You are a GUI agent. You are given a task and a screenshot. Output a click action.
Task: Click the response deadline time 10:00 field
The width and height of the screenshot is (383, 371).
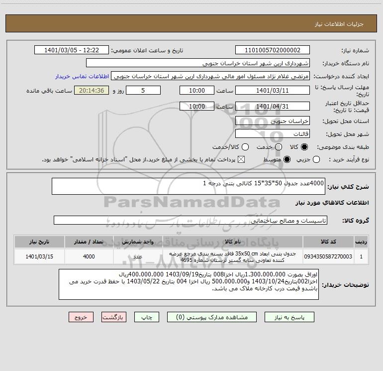pos(197,90)
